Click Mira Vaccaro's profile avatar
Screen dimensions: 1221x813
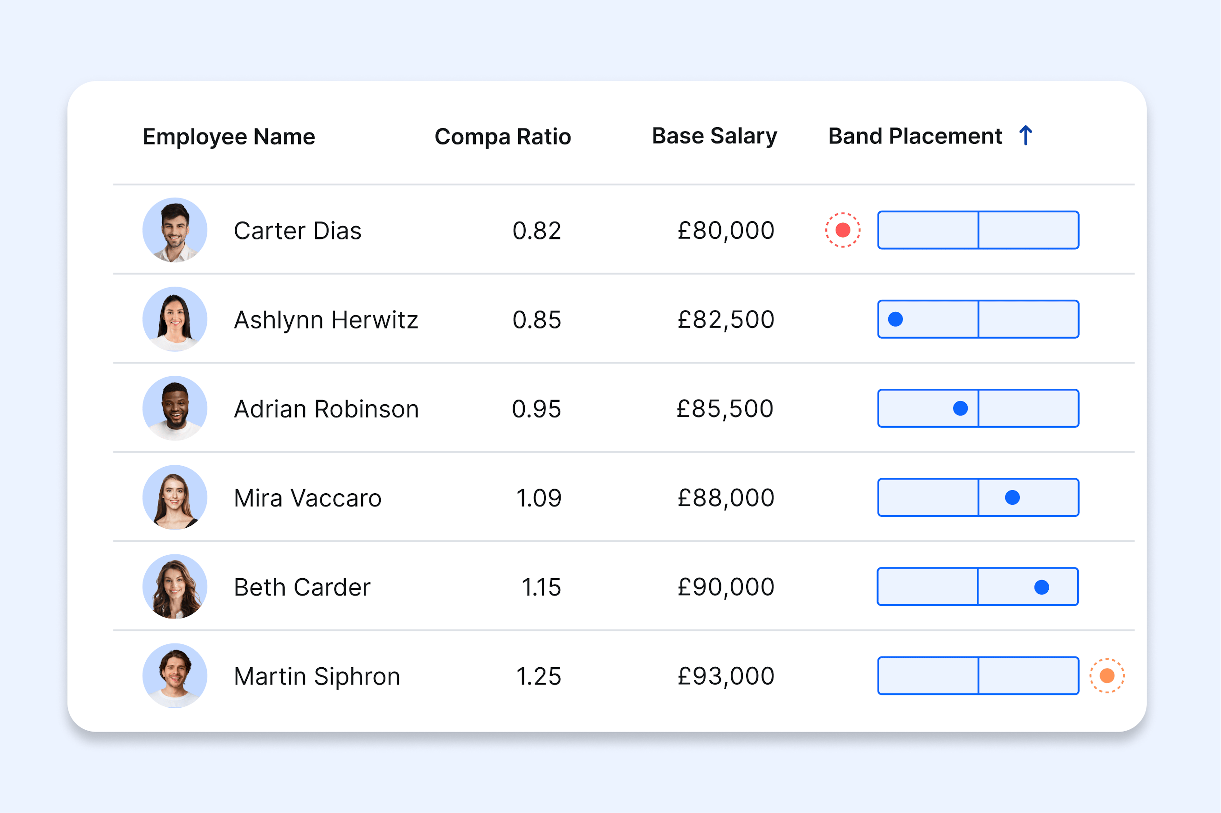[175, 497]
